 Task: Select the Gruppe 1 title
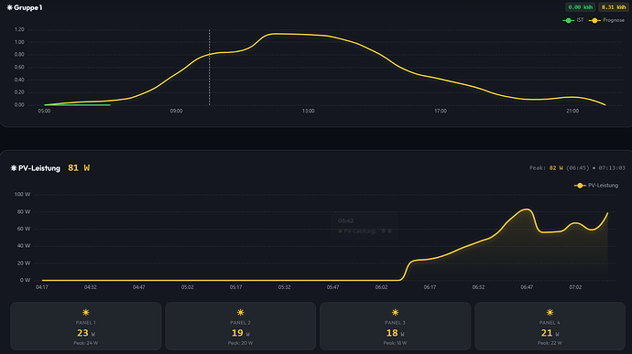(x=27, y=7)
